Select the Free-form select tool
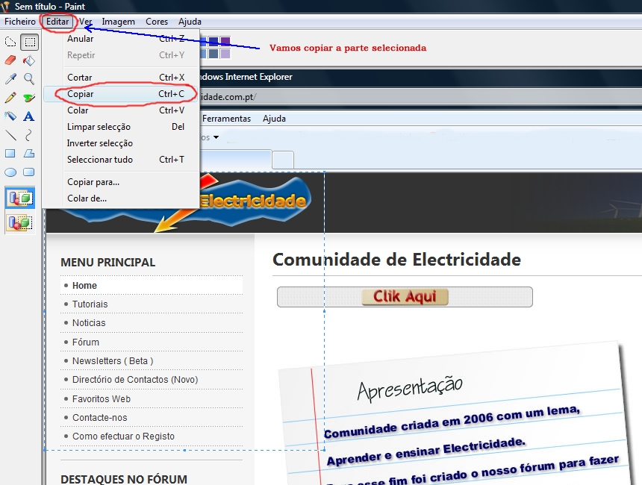The image size is (642, 485). [x=10, y=42]
